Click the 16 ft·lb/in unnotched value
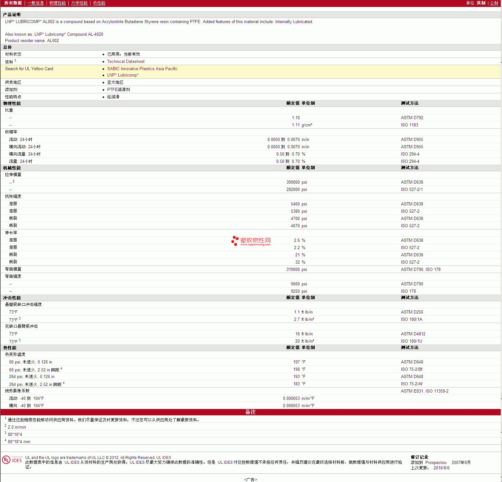 click(x=304, y=334)
